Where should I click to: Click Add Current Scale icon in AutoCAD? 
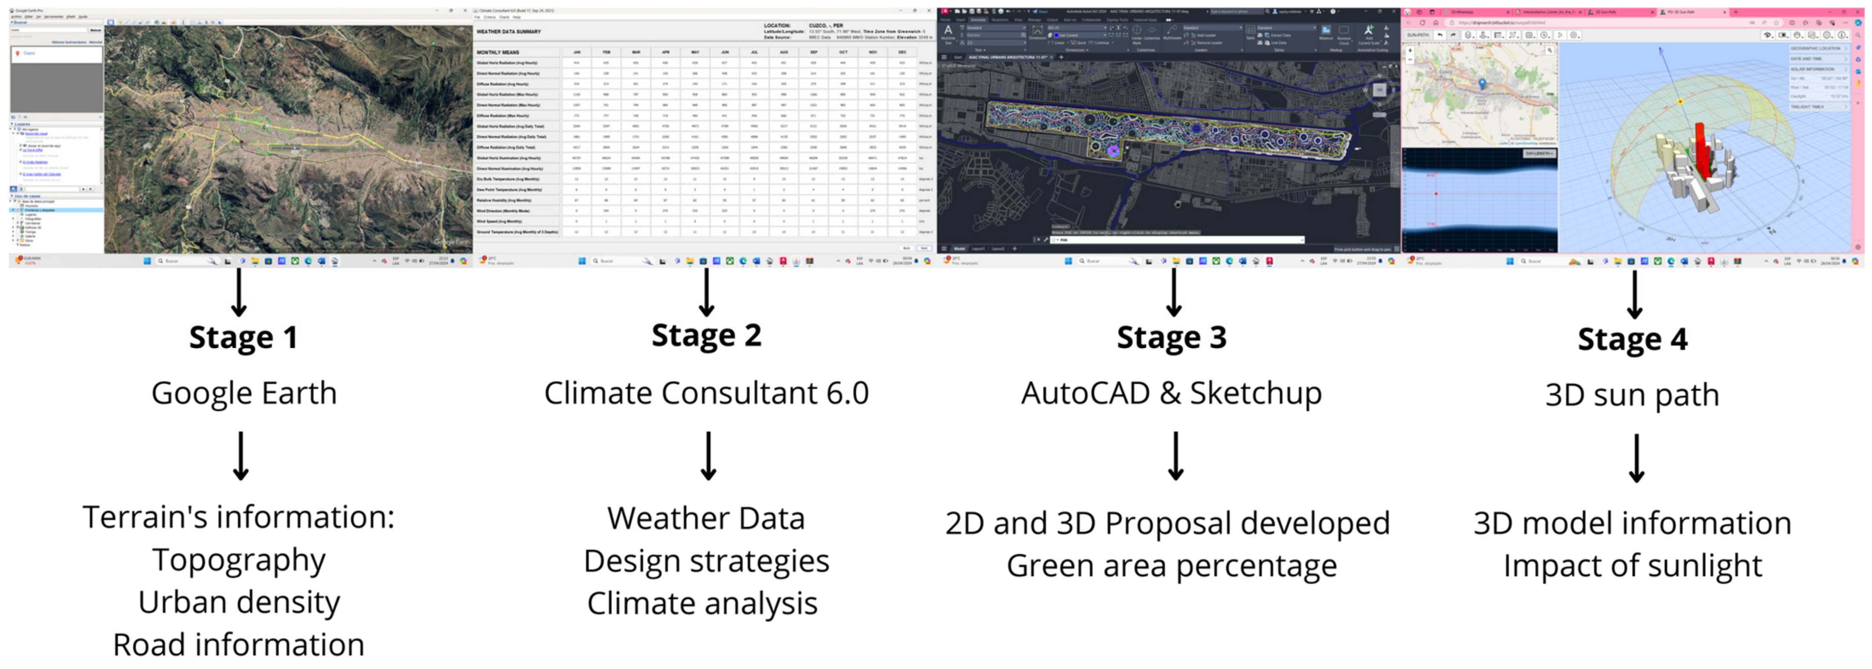point(1368,34)
